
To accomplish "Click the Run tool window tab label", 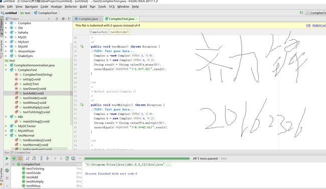I will pos(7,152).
